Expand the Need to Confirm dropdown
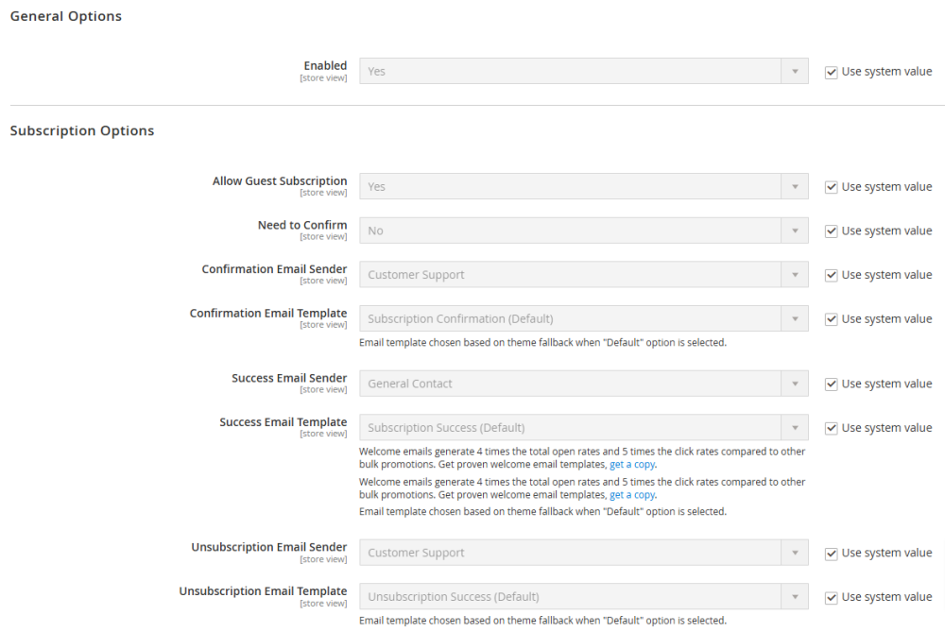This screenshot has width=945, height=632. pos(583,231)
